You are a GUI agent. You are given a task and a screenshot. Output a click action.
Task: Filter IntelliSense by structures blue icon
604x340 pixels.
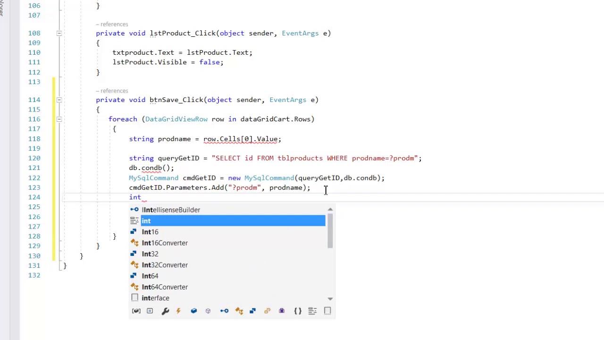[x=252, y=311]
